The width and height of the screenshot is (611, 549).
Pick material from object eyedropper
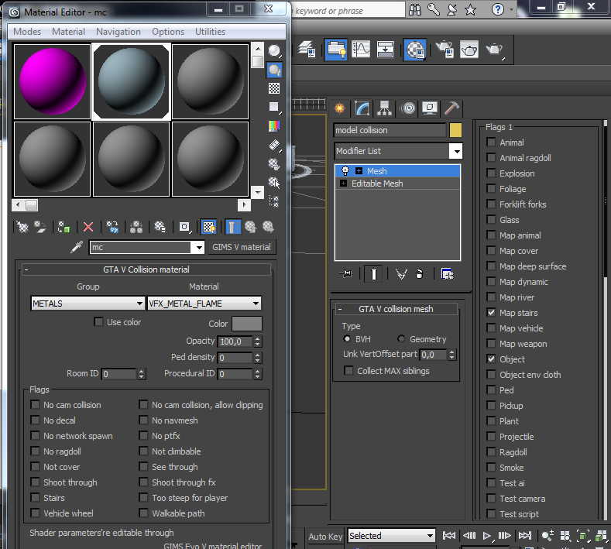coord(77,247)
